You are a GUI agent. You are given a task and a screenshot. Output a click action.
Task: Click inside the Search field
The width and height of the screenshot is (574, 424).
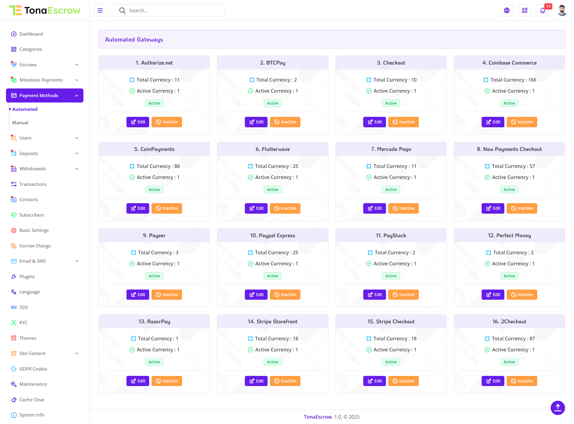click(169, 10)
